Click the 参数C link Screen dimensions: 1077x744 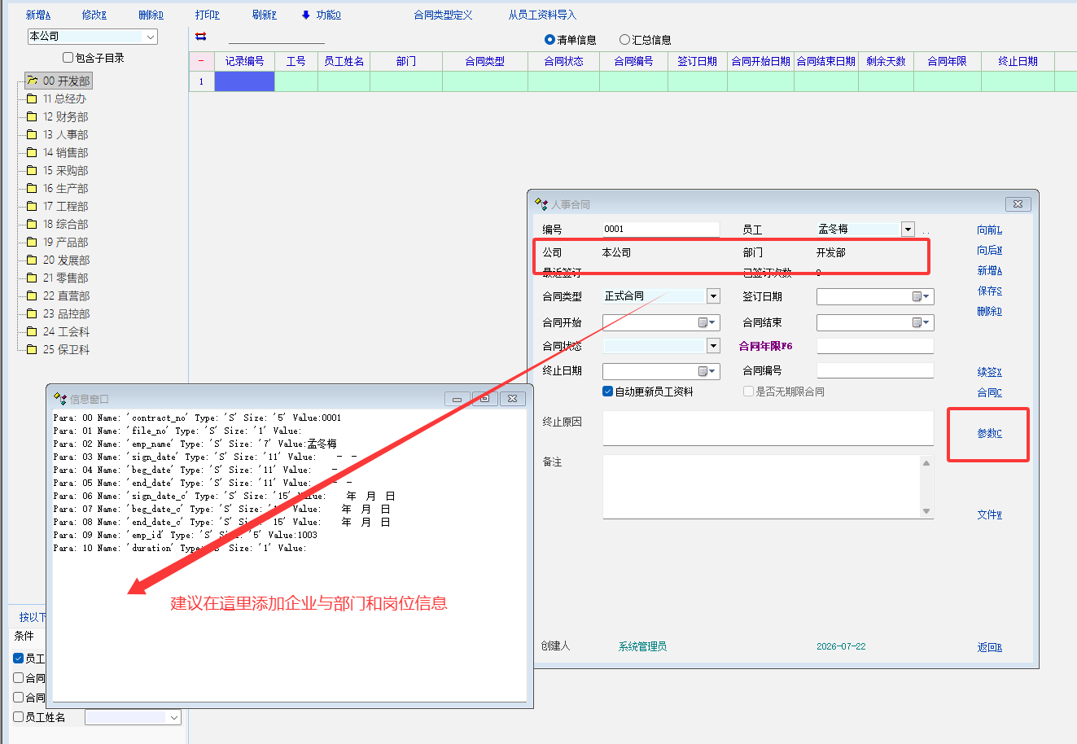pos(990,434)
